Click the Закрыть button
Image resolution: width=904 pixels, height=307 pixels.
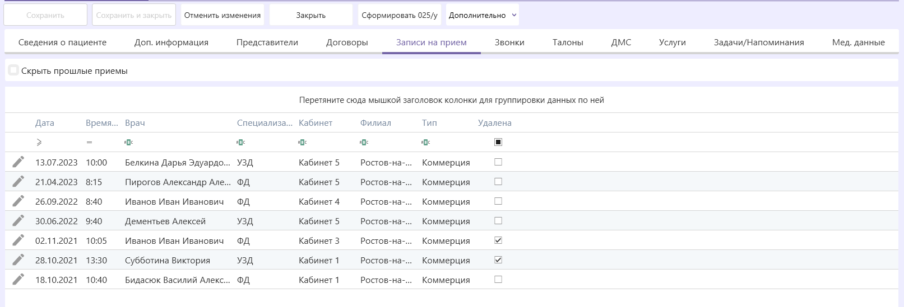(311, 15)
